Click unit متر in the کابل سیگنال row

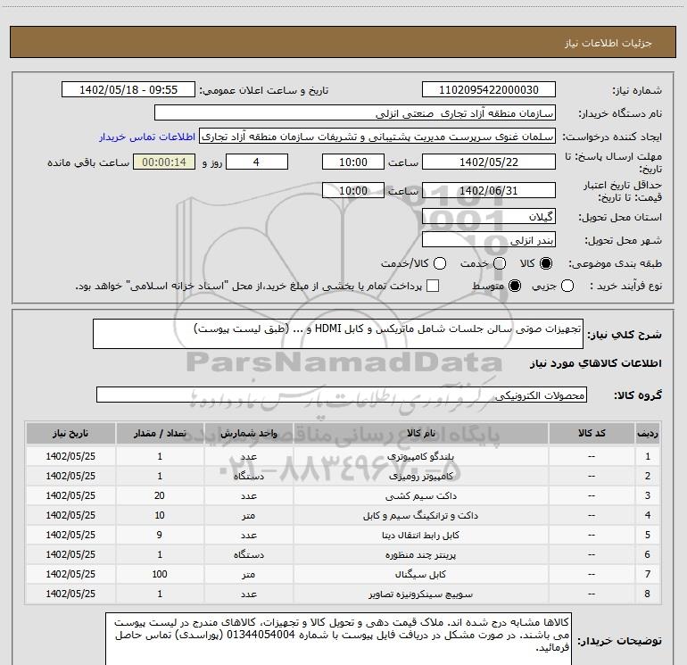click(x=248, y=574)
